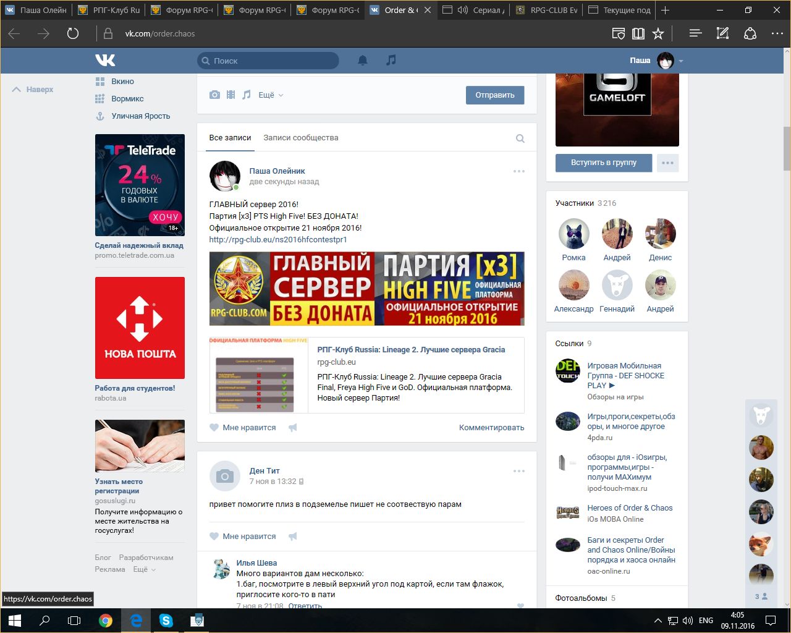Click the Участники members heading

574,203
